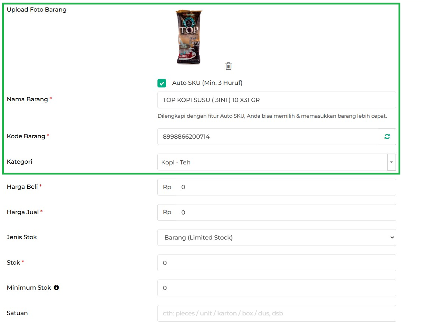425x327 pixels.
Task: Click the Satuan field label
Action: (17, 313)
